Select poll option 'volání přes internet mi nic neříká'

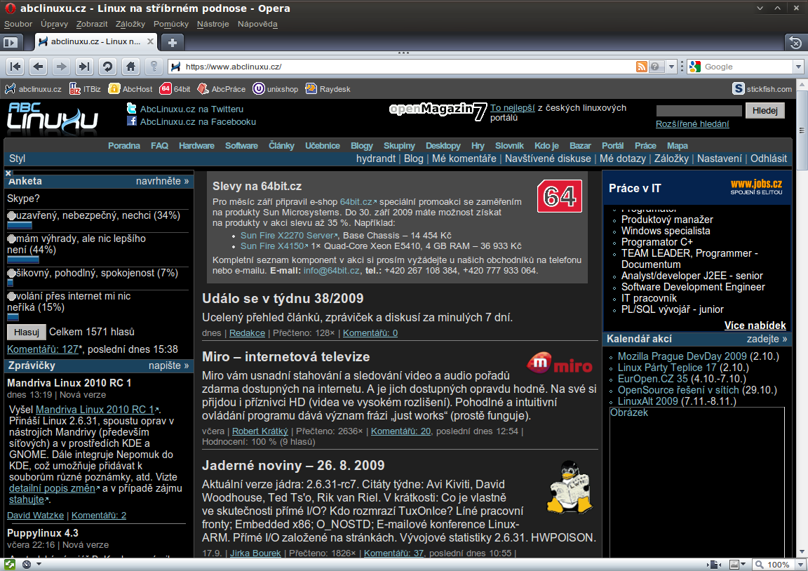tap(11, 296)
